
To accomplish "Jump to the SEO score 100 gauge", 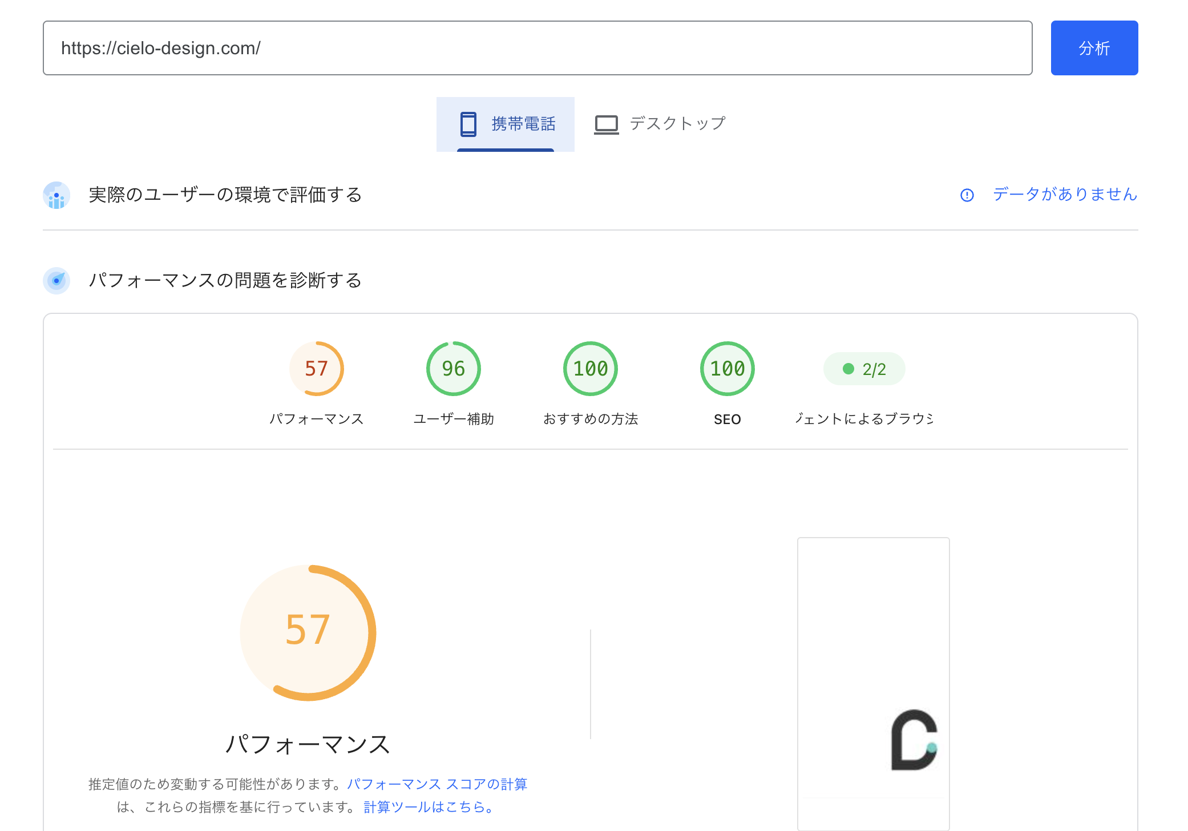I will tap(727, 369).
